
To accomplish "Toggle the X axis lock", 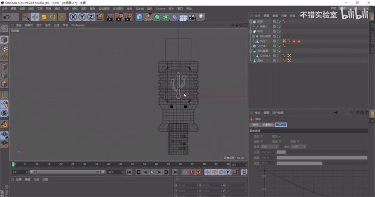I will click(73, 17).
